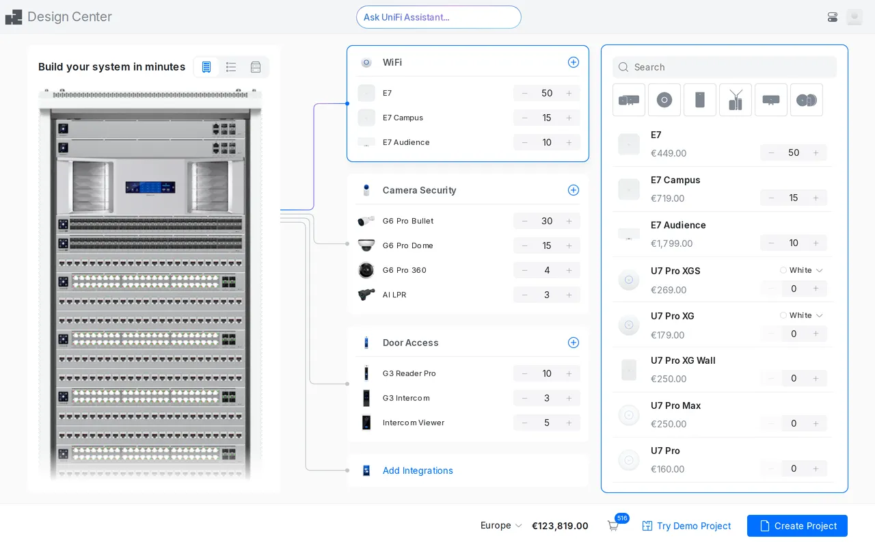This screenshot has width=875, height=547.
Task: Click the U7 Pro Max product thumbnail
Action: click(x=629, y=415)
